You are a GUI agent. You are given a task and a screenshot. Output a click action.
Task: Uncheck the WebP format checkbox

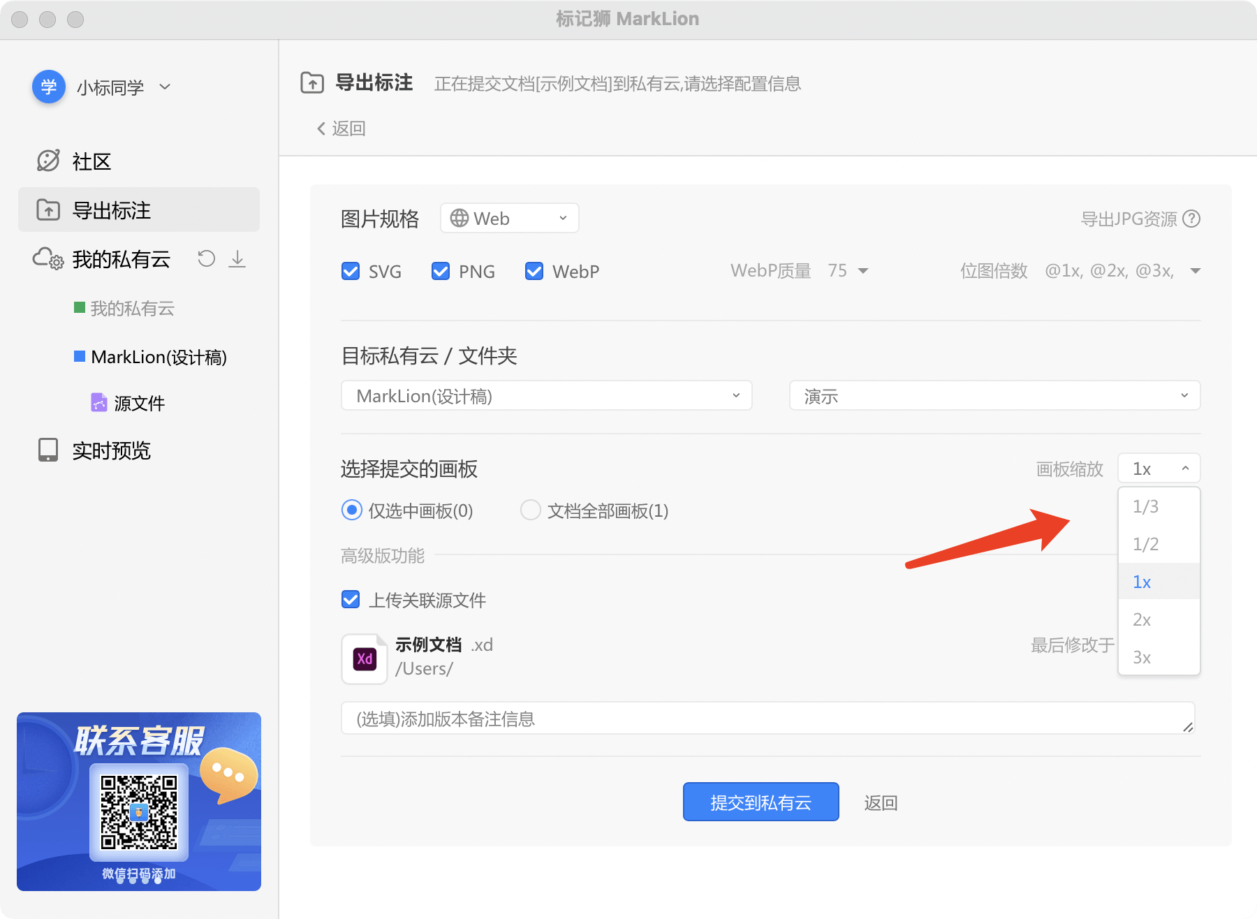click(534, 271)
